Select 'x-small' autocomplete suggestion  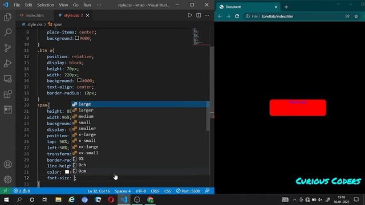point(139,141)
